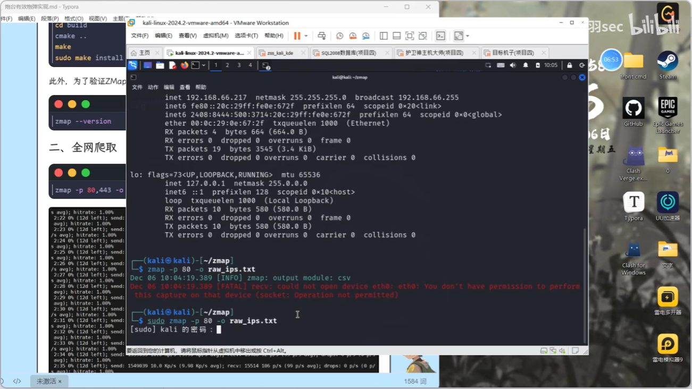Open the Kali panel file manager icon
This screenshot has width=692, height=389.
(x=160, y=65)
